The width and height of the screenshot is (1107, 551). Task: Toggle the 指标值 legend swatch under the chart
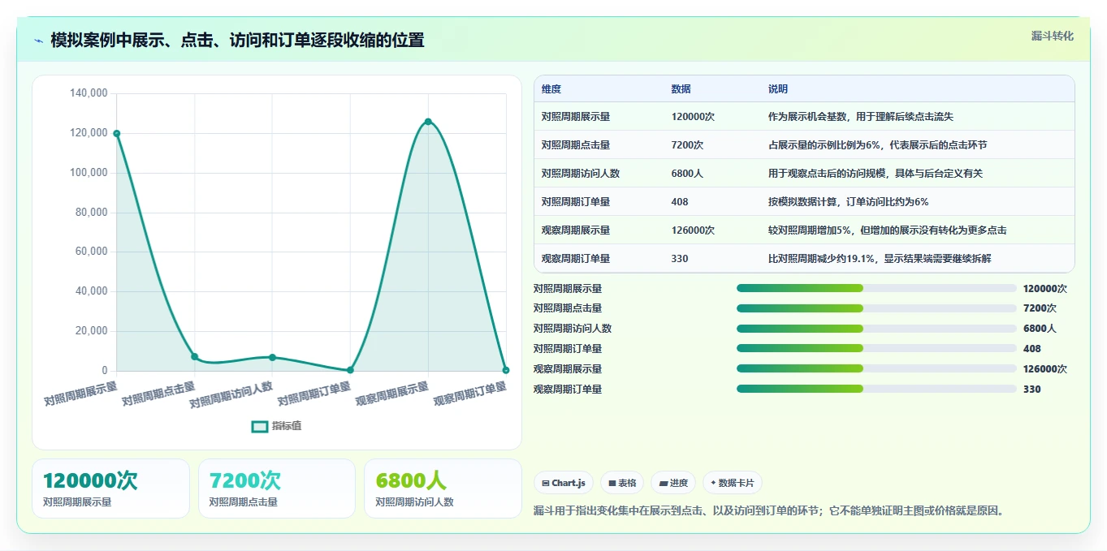260,426
